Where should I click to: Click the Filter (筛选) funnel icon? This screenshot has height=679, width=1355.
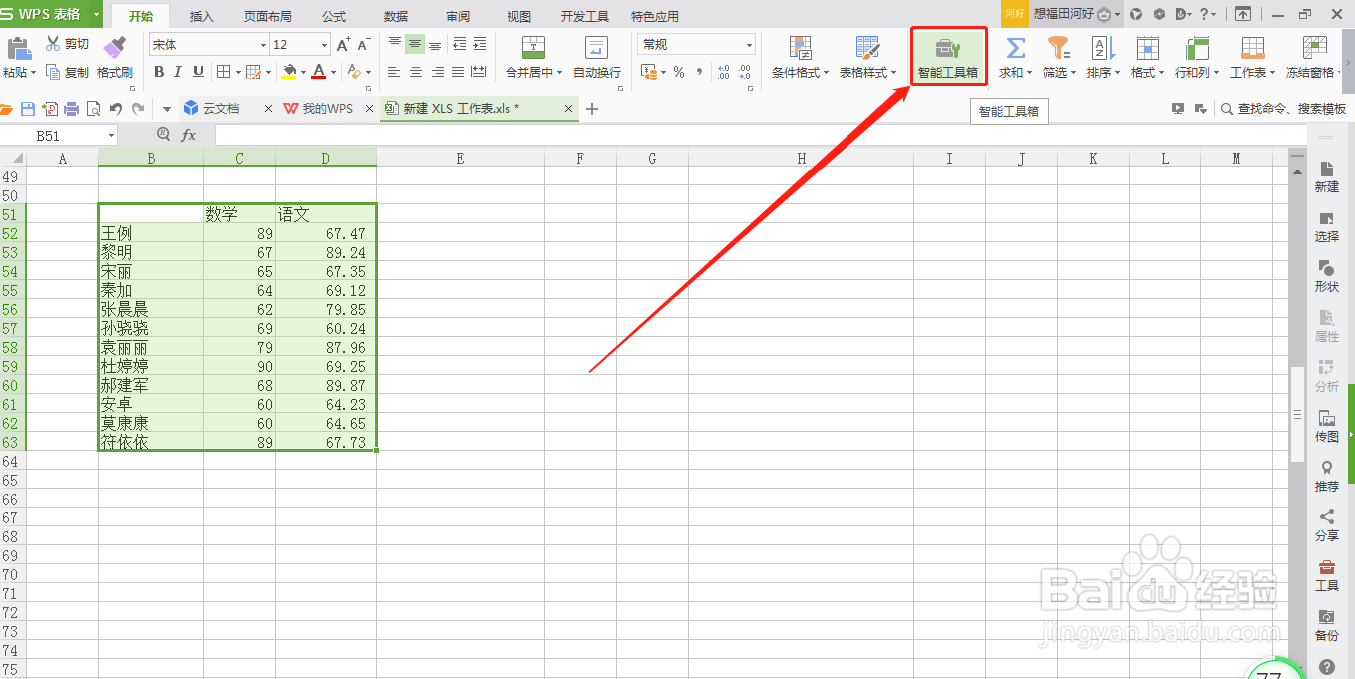coord(1058,48)
